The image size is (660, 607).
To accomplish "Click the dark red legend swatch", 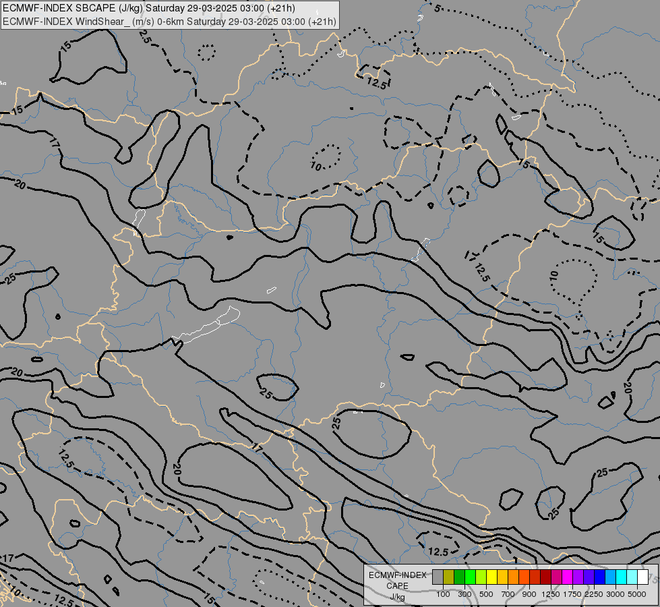I will [545, 577].
